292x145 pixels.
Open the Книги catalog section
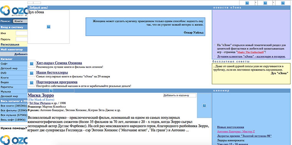(13, 77)
